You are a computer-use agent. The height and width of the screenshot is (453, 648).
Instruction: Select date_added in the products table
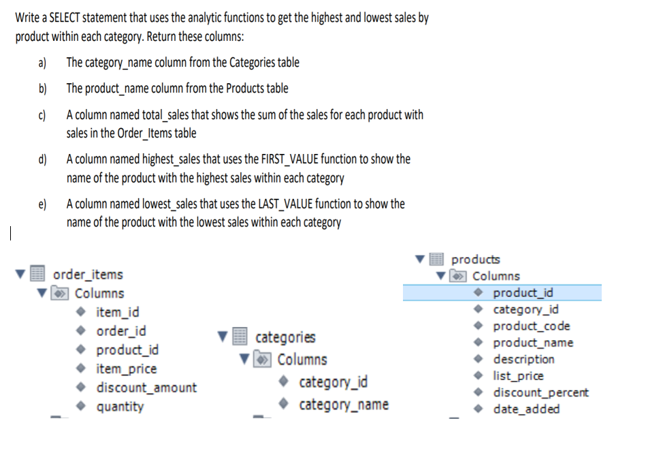(525, 408)
